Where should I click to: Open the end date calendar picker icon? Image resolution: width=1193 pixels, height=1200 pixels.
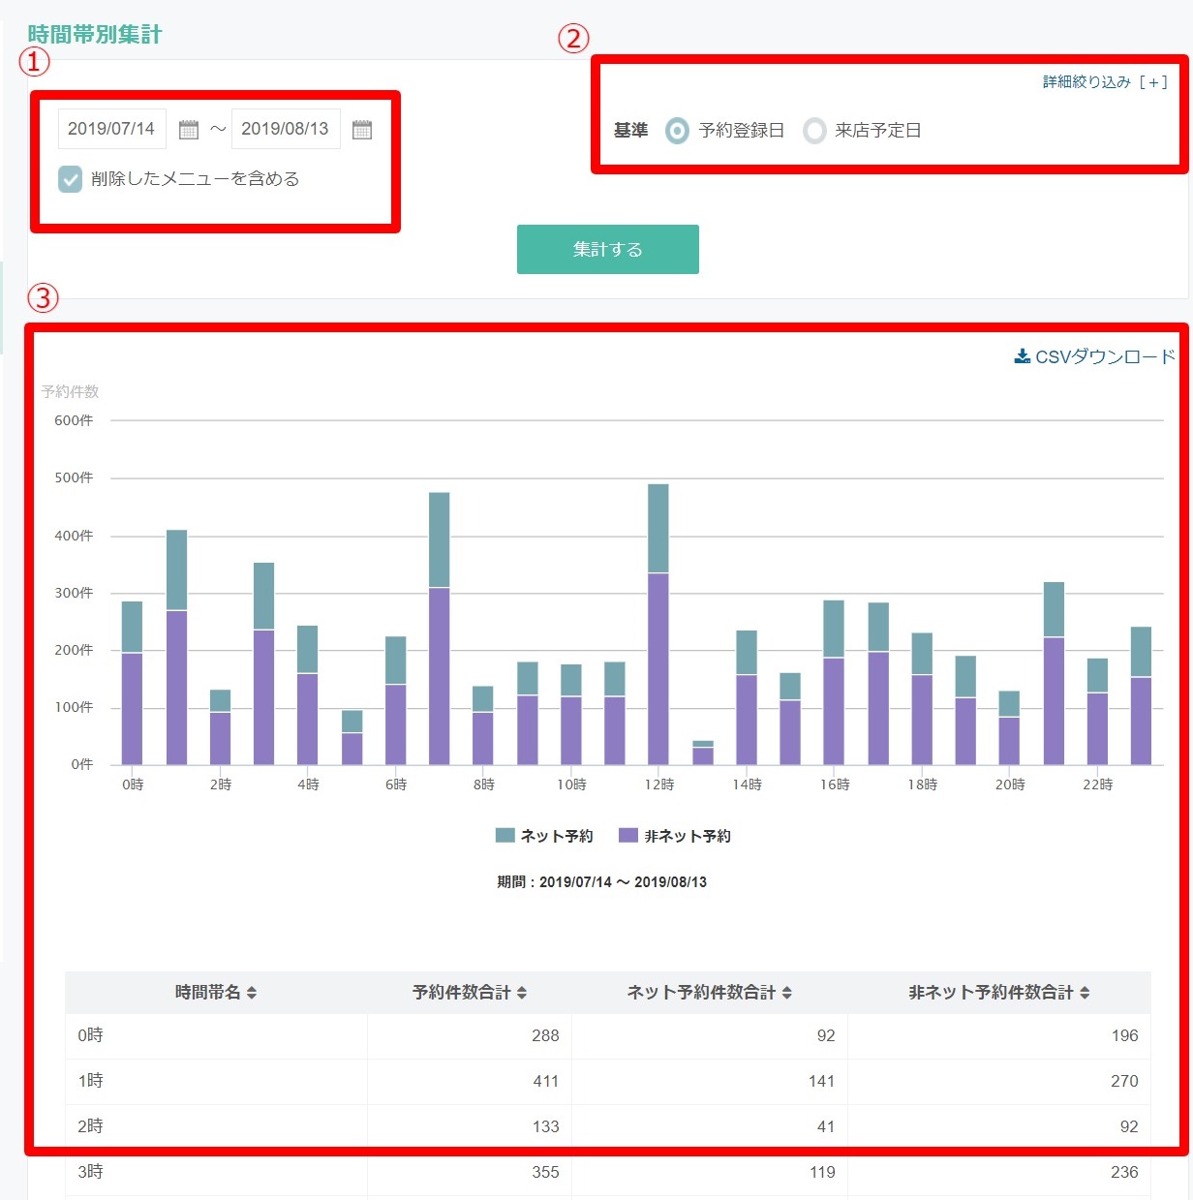click(x=362, y=129)
